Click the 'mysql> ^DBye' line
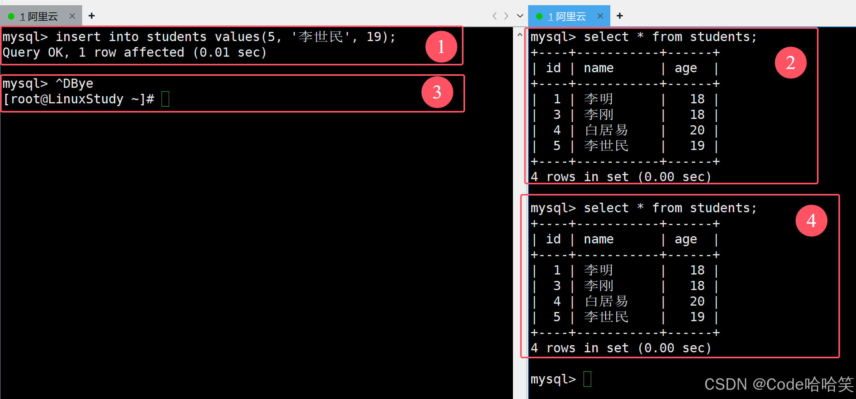 pos(48,84)
